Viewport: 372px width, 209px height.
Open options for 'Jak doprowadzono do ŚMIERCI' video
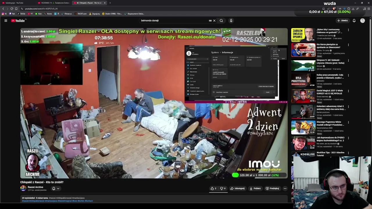pos(348,138)
